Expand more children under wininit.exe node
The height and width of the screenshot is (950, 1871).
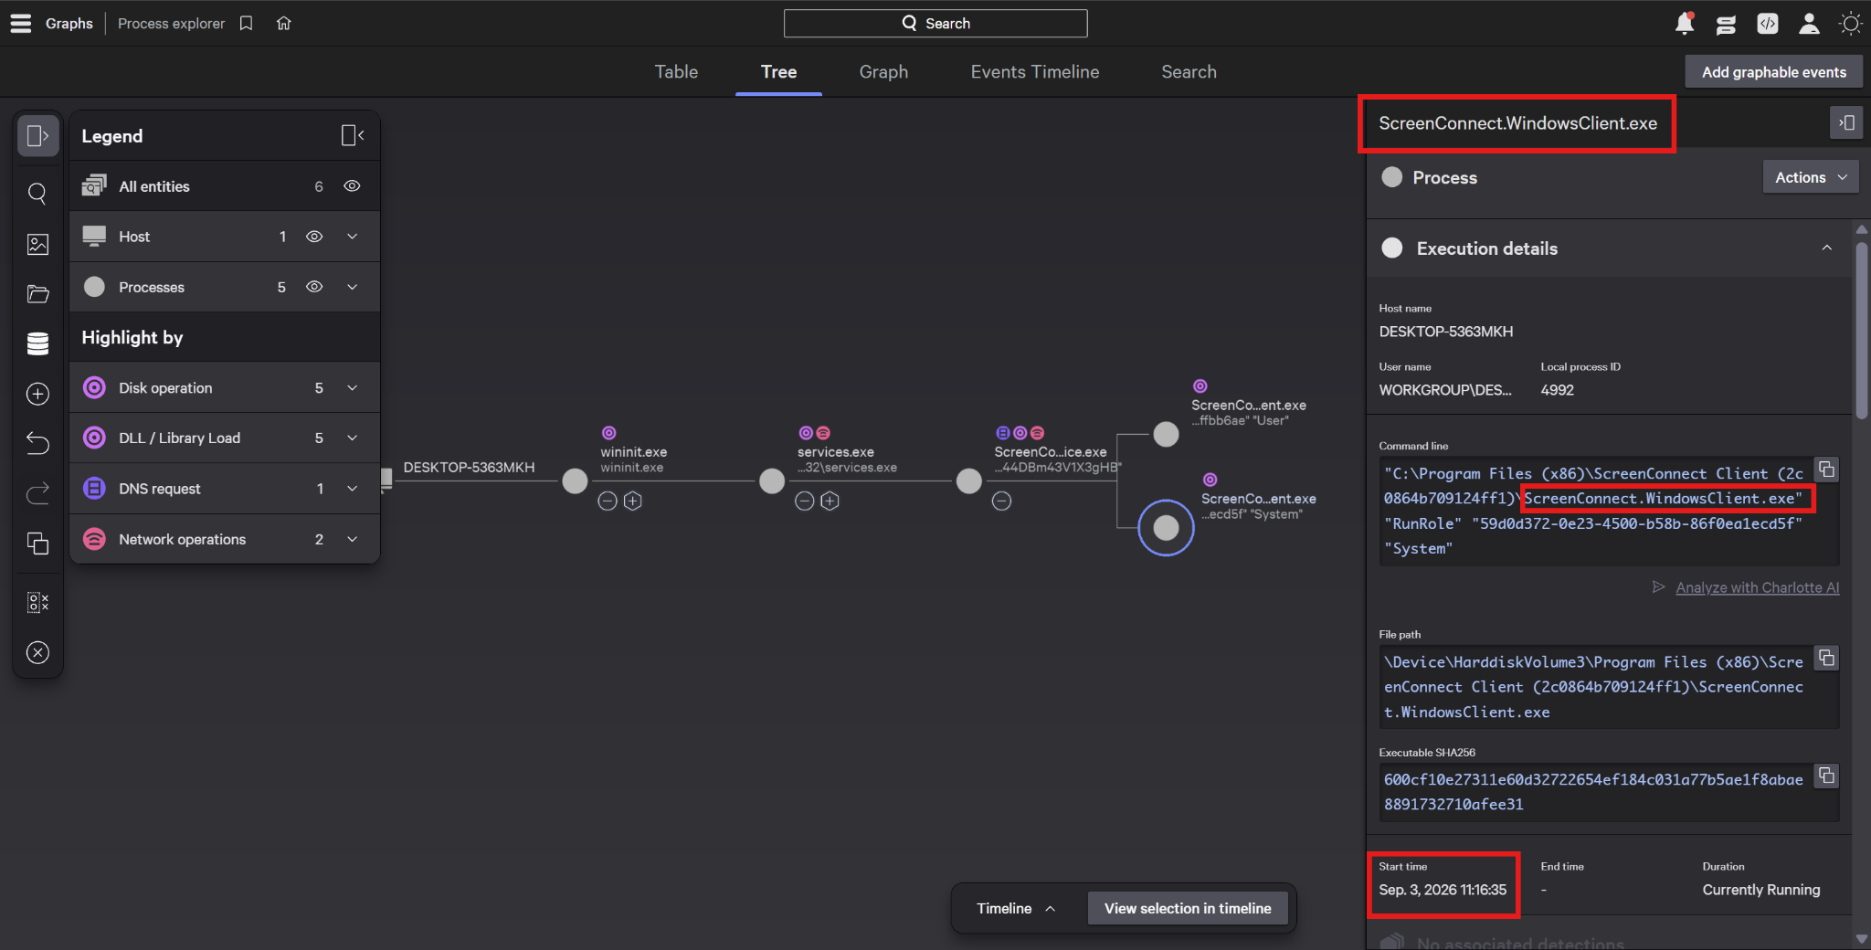[633, 501]
